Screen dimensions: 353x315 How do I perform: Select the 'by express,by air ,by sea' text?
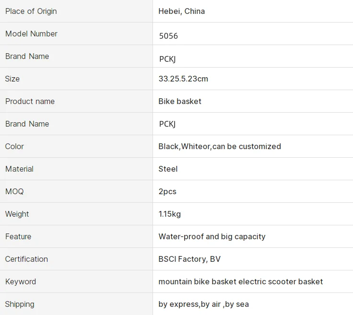pos(203,304)
